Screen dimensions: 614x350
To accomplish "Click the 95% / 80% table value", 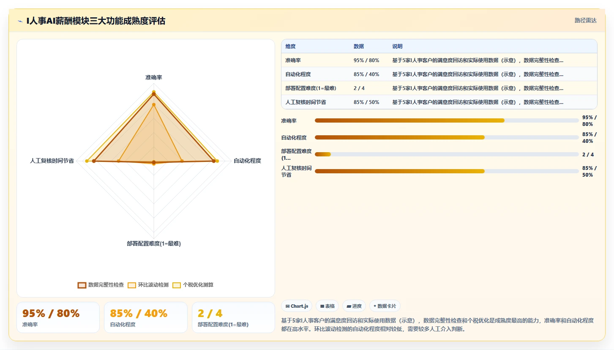I will pyautogui.click(x=366, y=60).
